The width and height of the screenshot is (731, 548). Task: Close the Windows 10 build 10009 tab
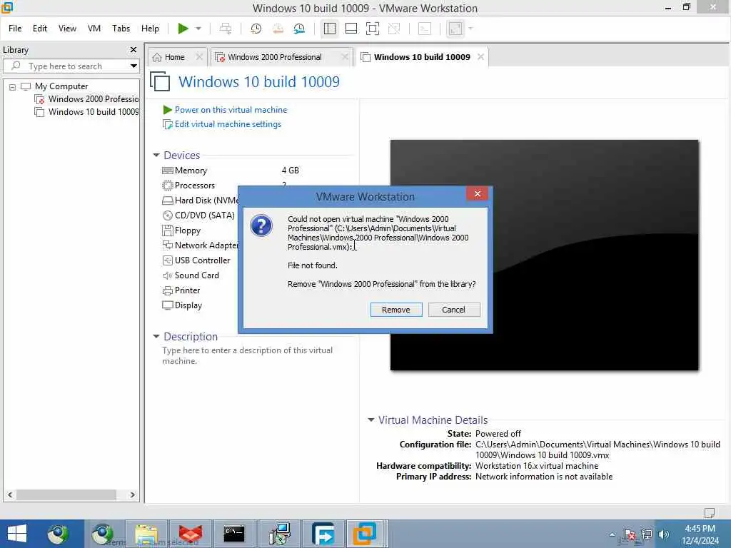pyautogui.click(x=480, y=57)
